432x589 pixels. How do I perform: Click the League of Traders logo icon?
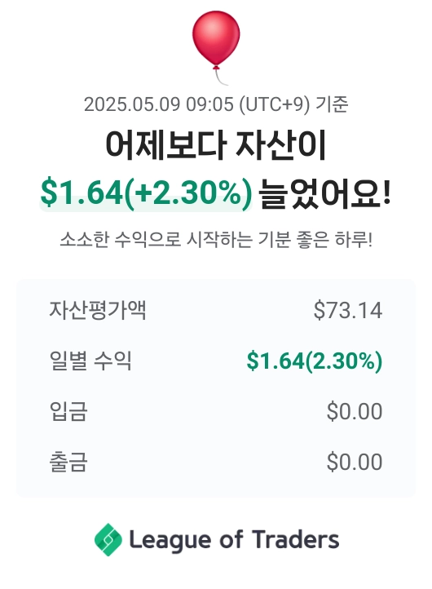click(x=108, y=539)
